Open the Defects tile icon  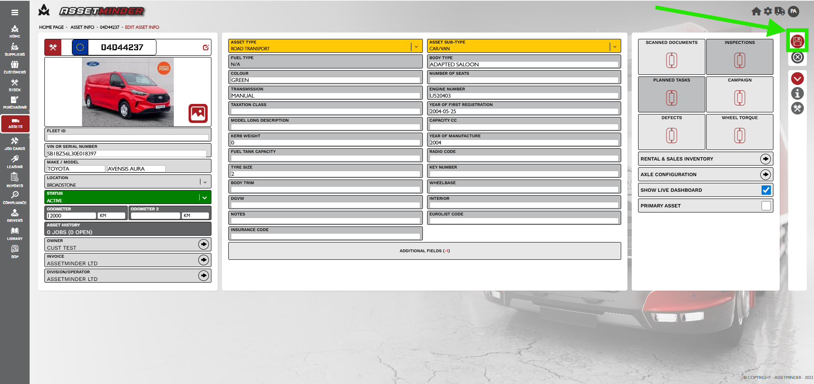pyautogui.click(x=671, y=135)
